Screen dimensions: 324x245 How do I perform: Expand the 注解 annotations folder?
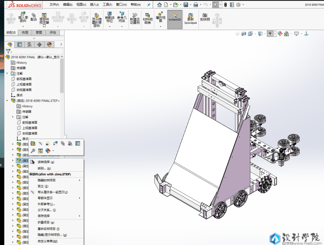pyautogui.click(x=8, y=73)
